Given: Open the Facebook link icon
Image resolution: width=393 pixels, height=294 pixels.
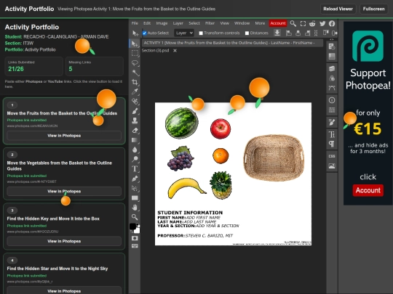Looking at the screenshot, I should tap(332, 23).
